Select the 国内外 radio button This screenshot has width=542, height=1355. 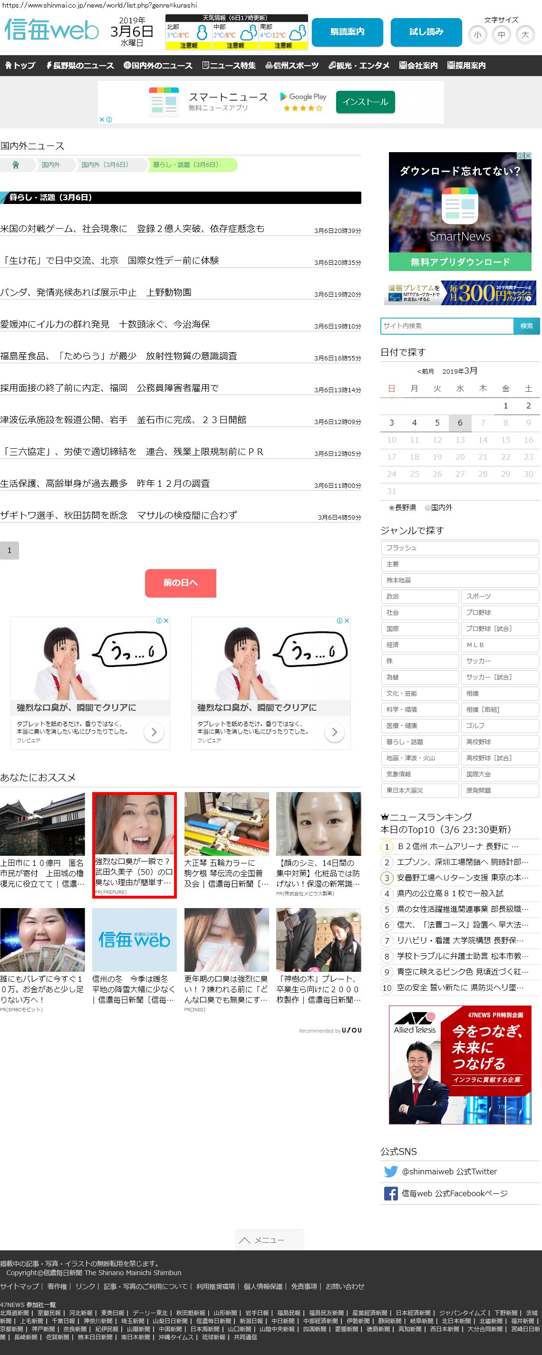coord(428,508)
